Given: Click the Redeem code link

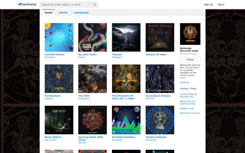Looking at the screenshot, I should point(187,109).
